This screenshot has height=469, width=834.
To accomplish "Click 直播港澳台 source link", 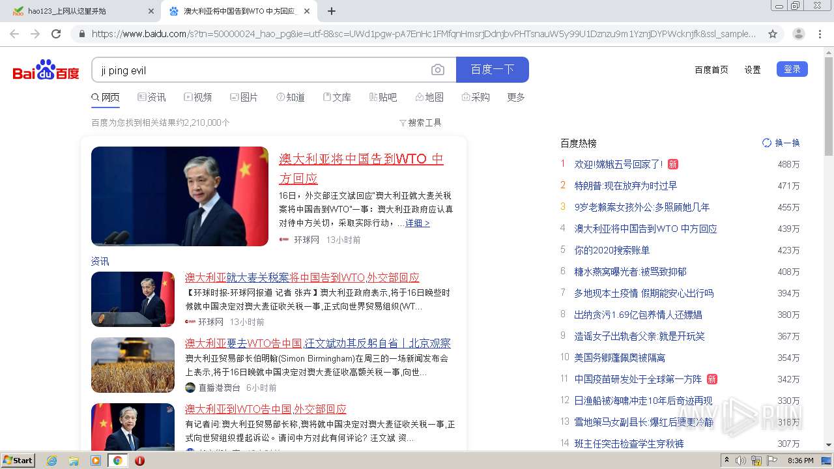I will click(219, 388).
